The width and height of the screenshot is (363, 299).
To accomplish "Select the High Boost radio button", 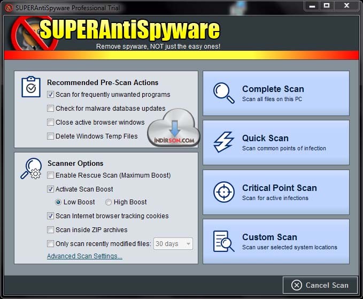I will coord(109,202).
